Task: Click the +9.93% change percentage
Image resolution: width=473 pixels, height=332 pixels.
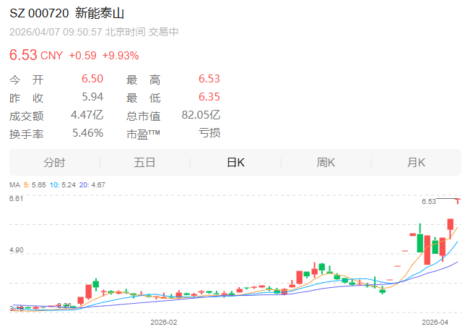Action: (121, 56)
